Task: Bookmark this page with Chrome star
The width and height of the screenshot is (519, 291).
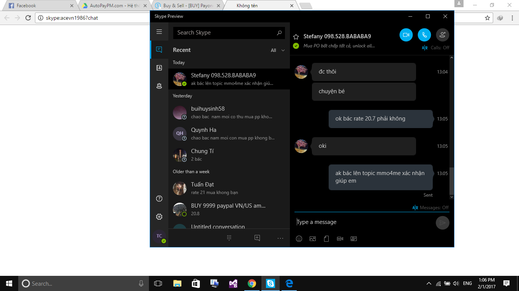Action: tap(487, 18)
